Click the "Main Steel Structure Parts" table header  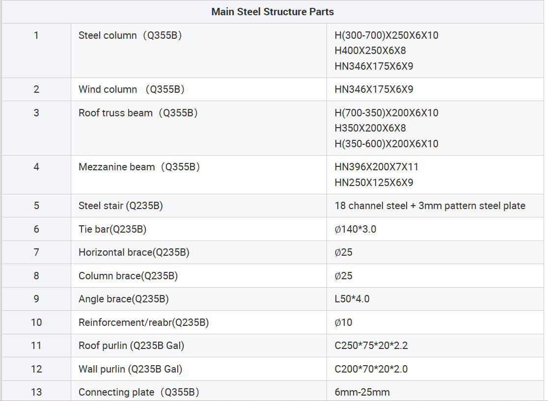click(273, 12)
